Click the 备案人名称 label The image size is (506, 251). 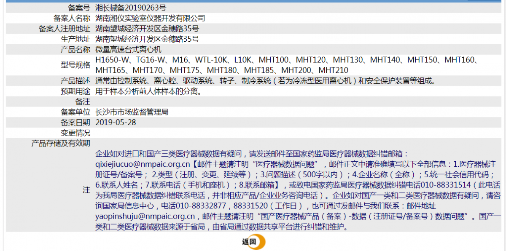pos(72,18)
